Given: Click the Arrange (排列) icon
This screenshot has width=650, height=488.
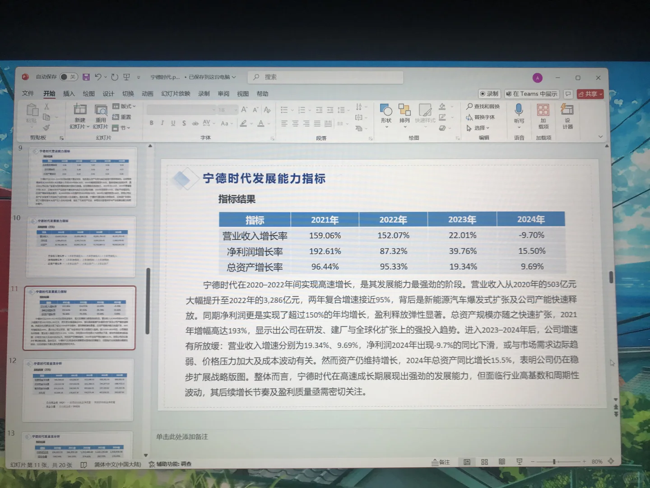Looking at the screenshot, I should (404, 110).
